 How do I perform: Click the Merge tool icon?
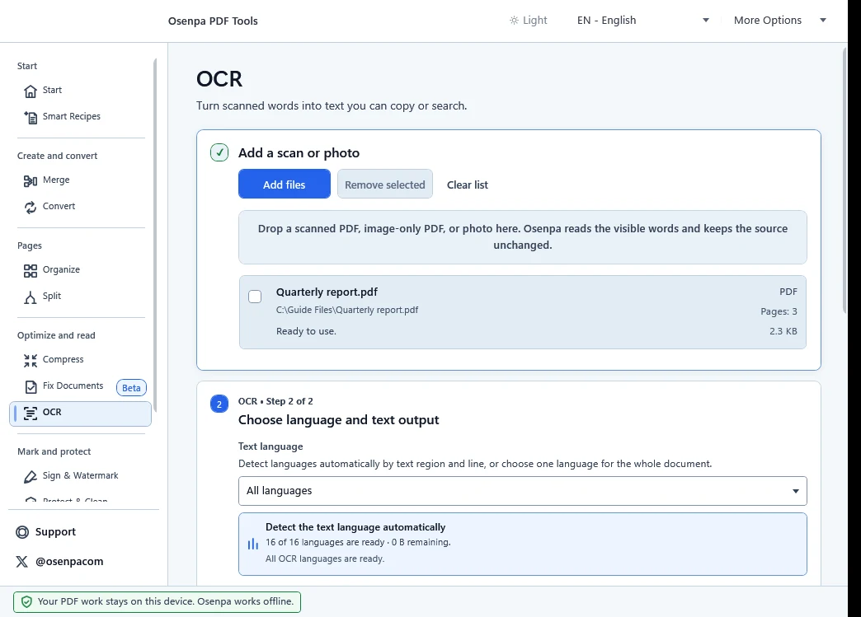pos(31,180)
